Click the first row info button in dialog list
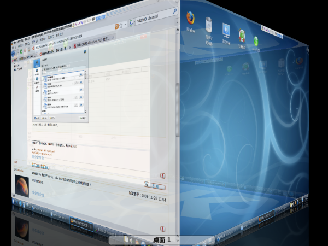 click(x=81, y=75)
